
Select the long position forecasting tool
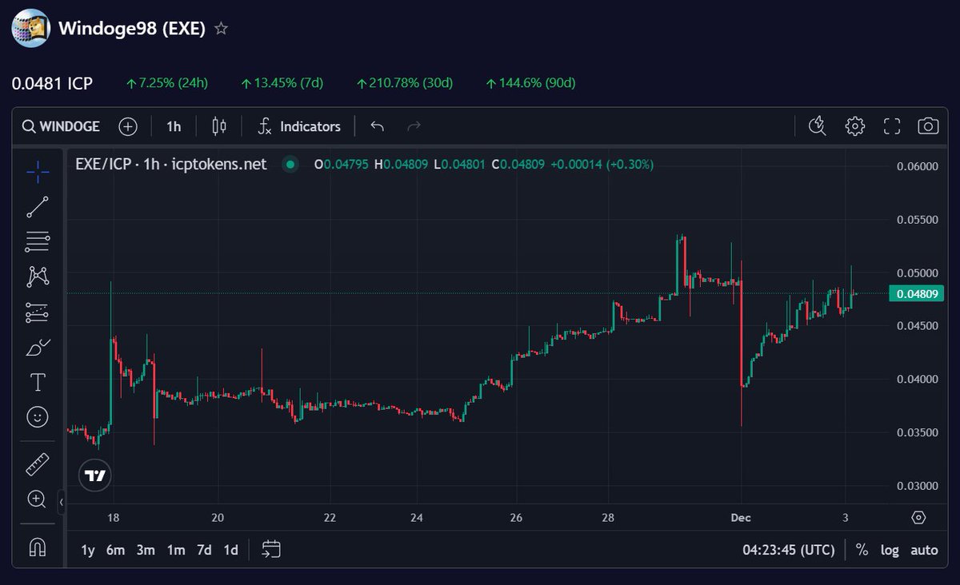[38, 312]
